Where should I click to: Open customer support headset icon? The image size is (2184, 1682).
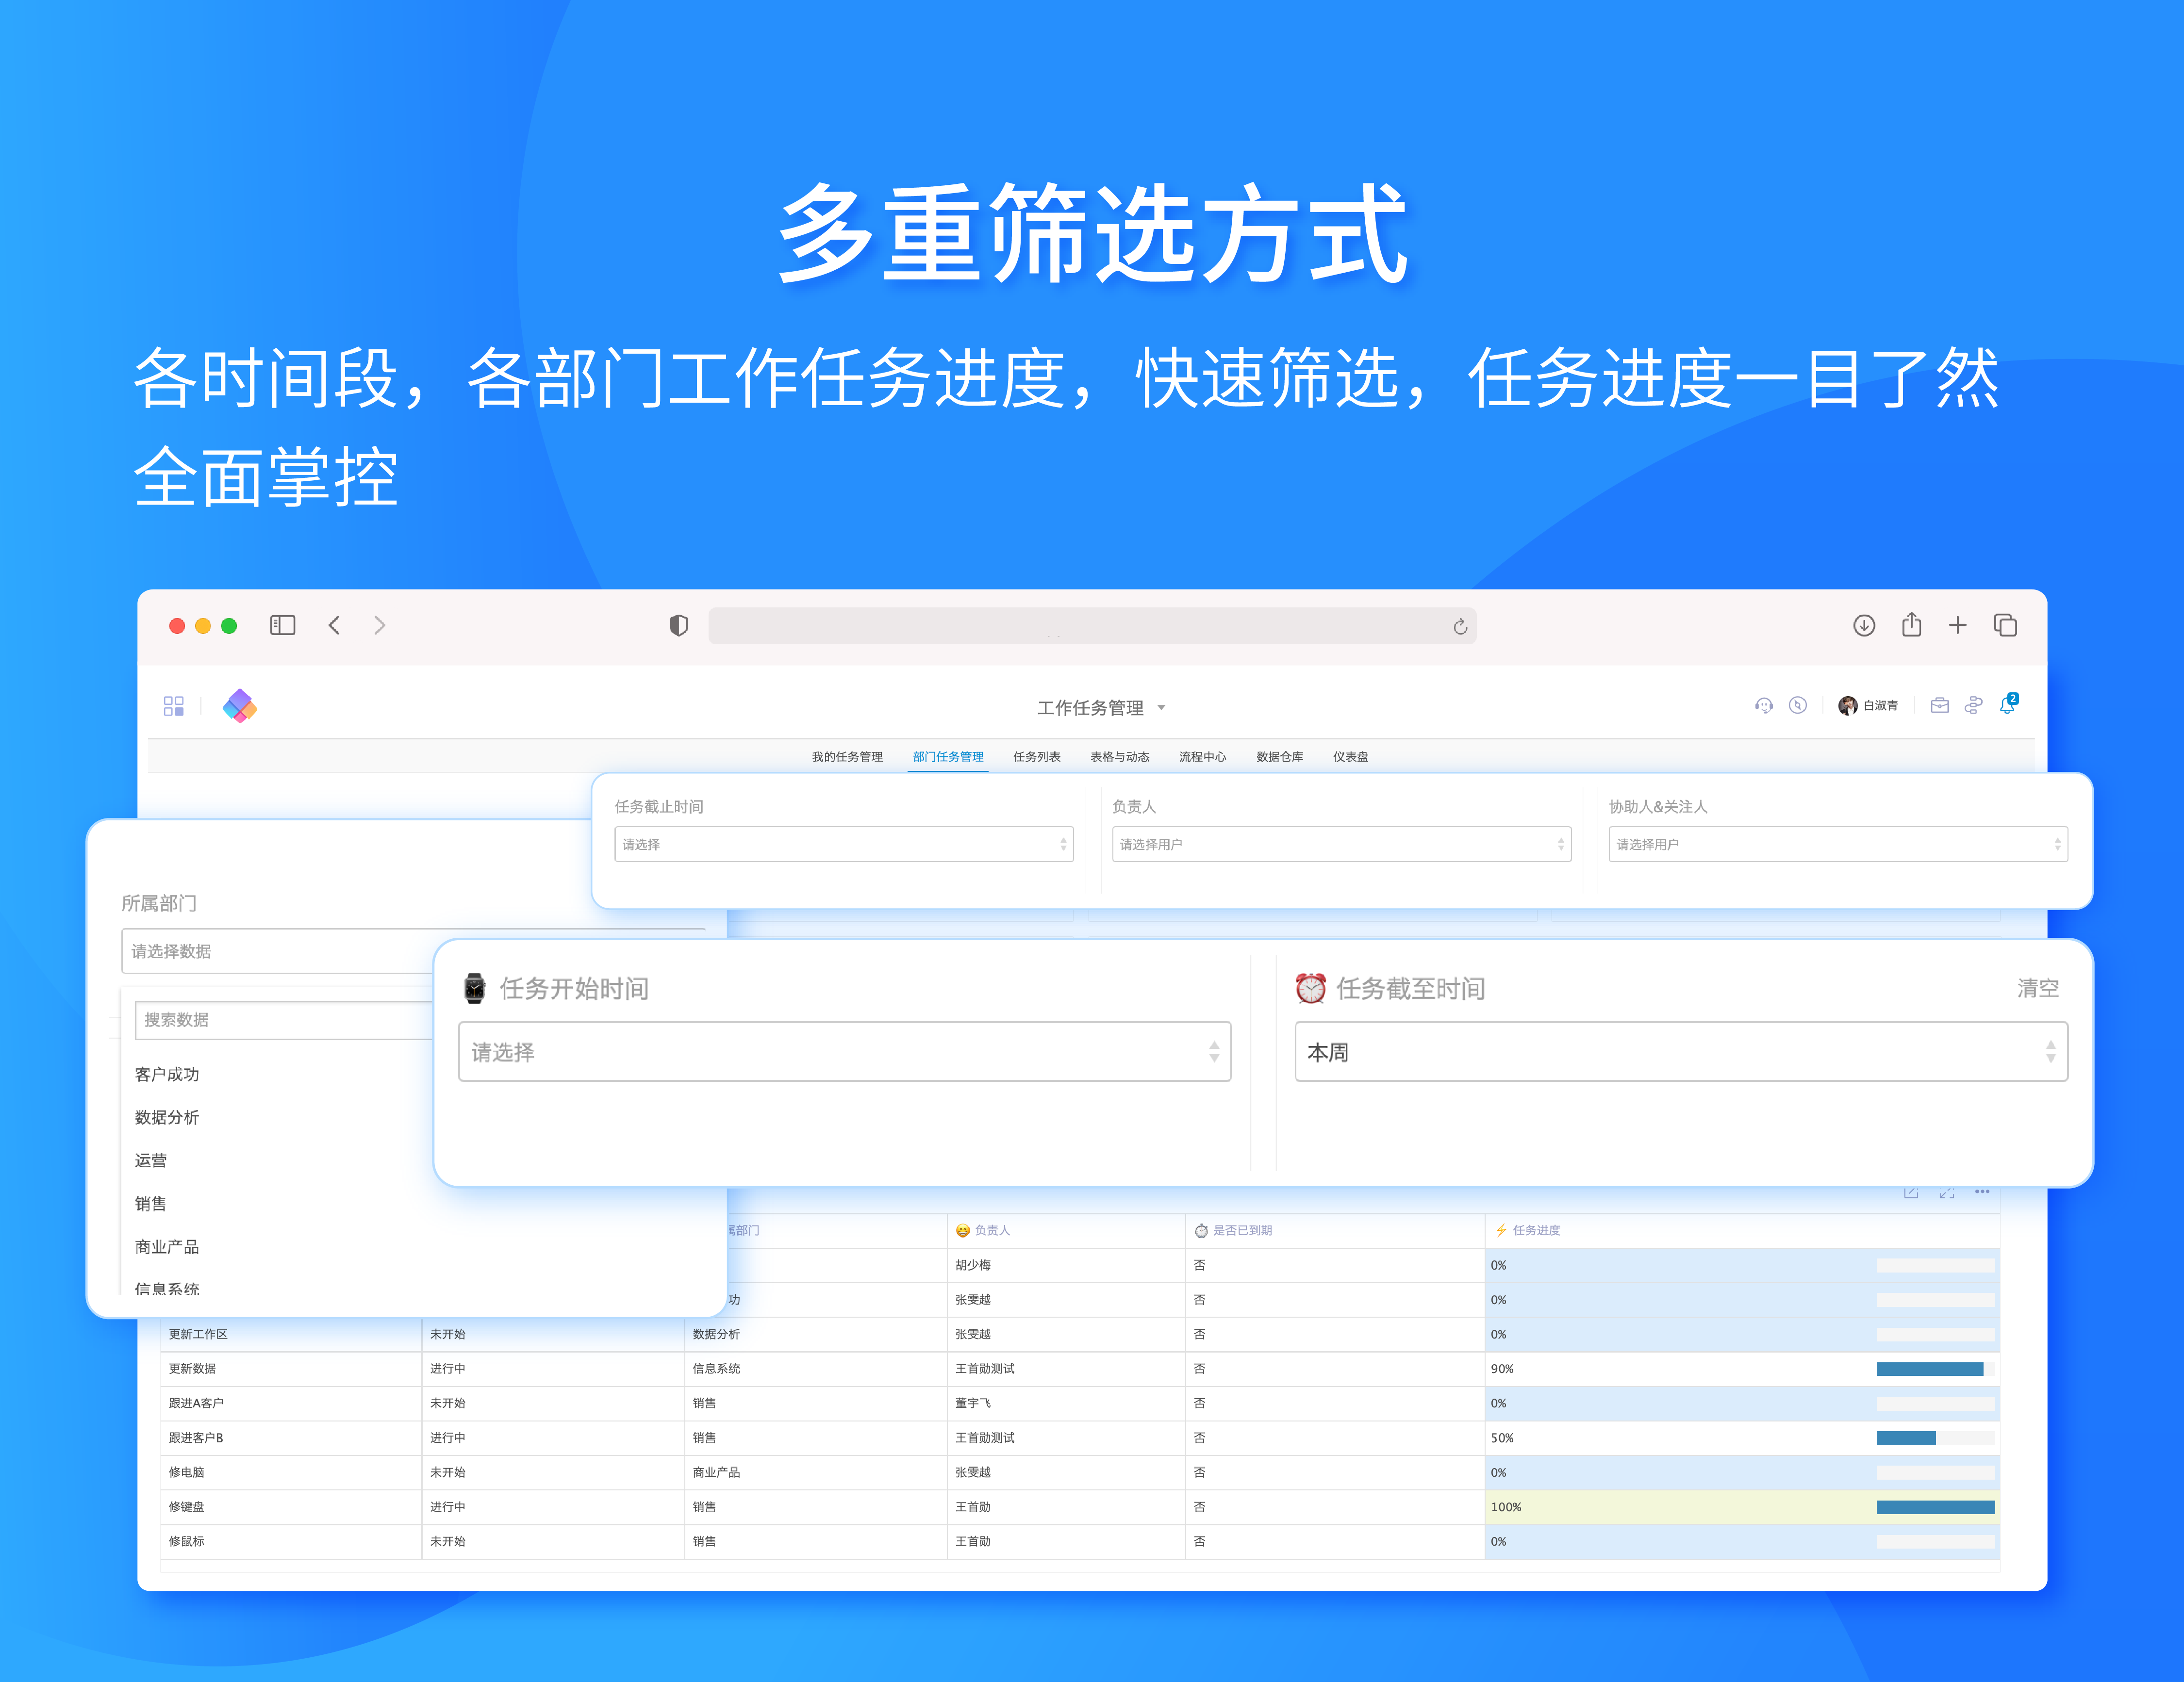[x=1764, y=705]
